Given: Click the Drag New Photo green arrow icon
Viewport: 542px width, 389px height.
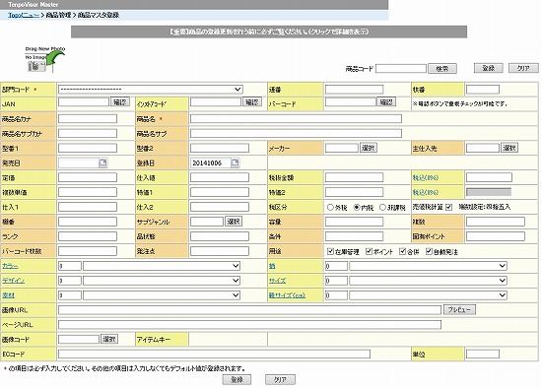Looking at the screenshot, I should [x=55, y=58].
